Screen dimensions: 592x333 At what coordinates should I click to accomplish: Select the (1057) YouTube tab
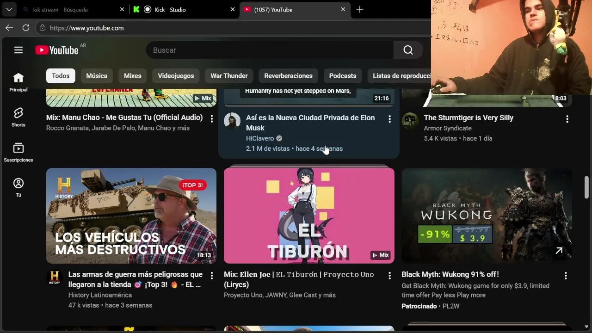(x=295, y=9)
